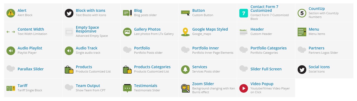The image size is (357, 101).
Task: Click the red Video Popup play icon
Action: pos(244,88)
